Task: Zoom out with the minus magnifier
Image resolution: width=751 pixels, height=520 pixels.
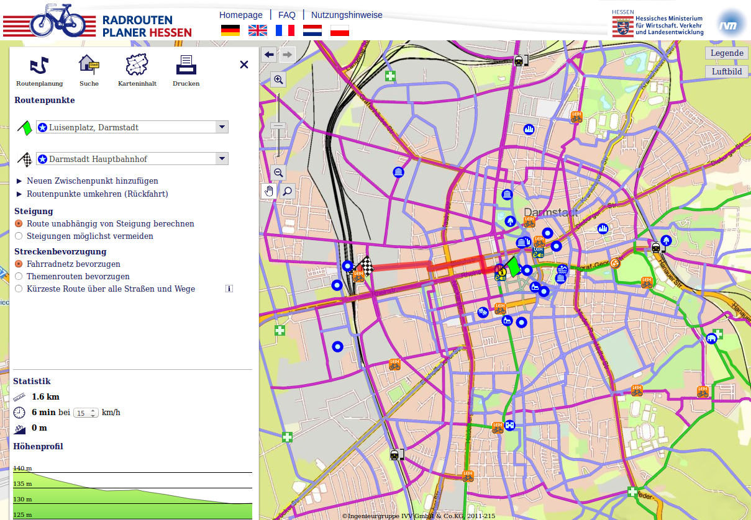Action: [x=278, y=173]
